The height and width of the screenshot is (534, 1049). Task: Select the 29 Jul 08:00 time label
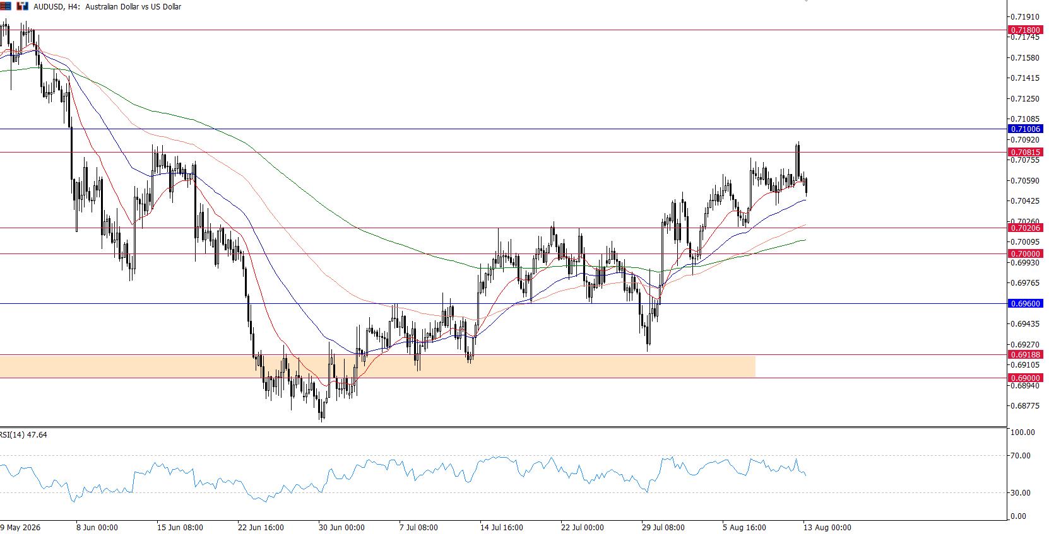pos(664,527)
